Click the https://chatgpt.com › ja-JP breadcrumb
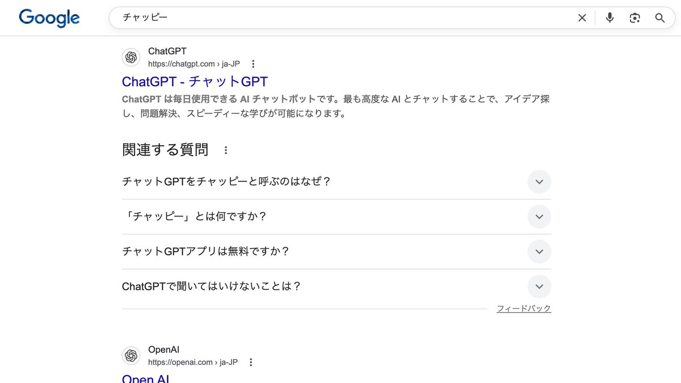The width and height of the screenshot is (681, 383). (x=194, y=64)
